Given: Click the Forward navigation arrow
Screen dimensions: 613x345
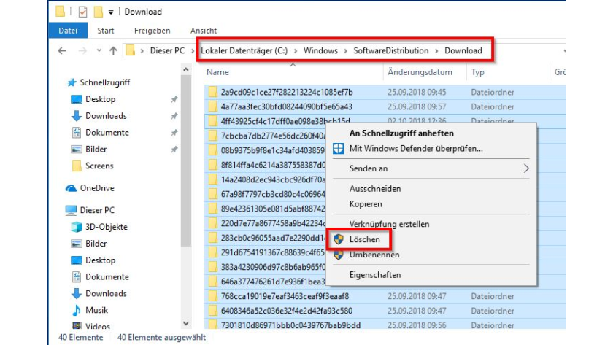Looking at the screenshot, I should tap(82, 50).
